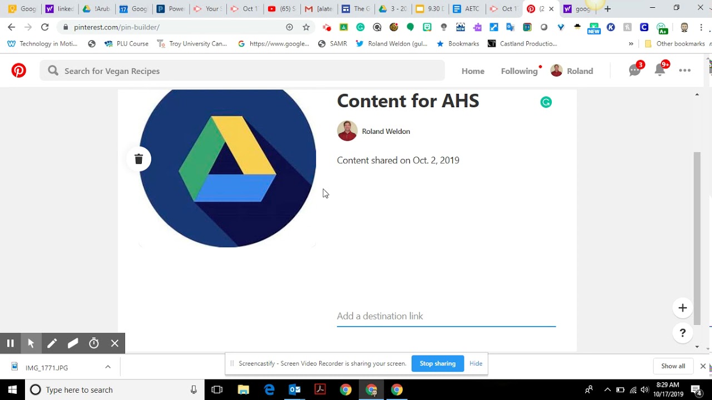Image resolution: width=712 pixels, height=400 pixels.
Task: Click Roland Weldon author name
Action: [386, 132]
